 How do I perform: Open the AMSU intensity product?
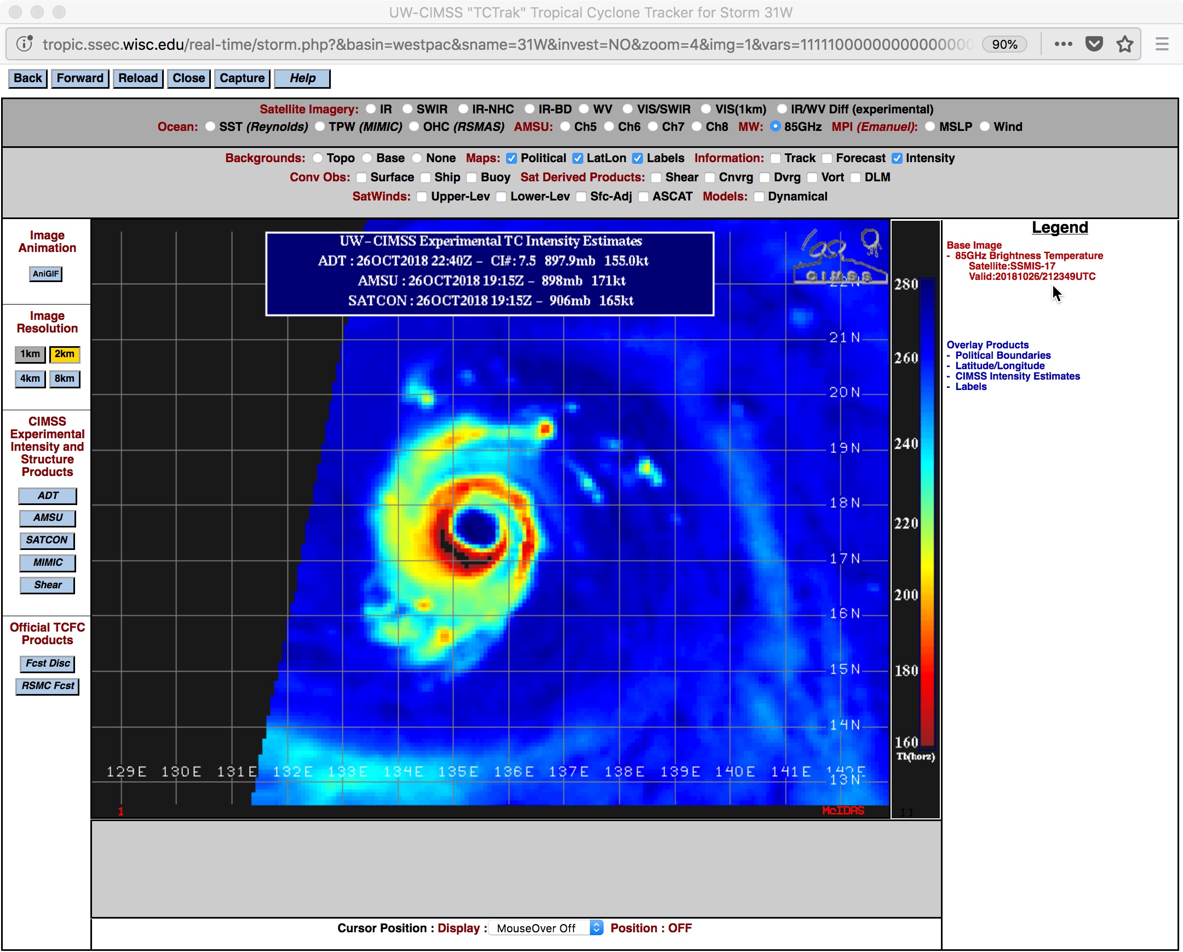tap(48, 518)
